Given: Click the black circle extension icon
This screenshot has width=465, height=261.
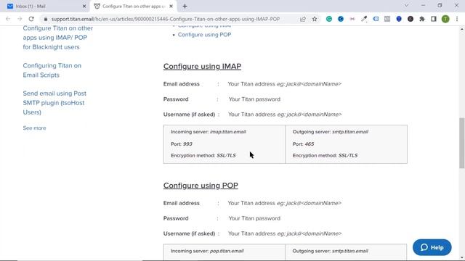Looking at the screenshot, I should click(411, 19).
